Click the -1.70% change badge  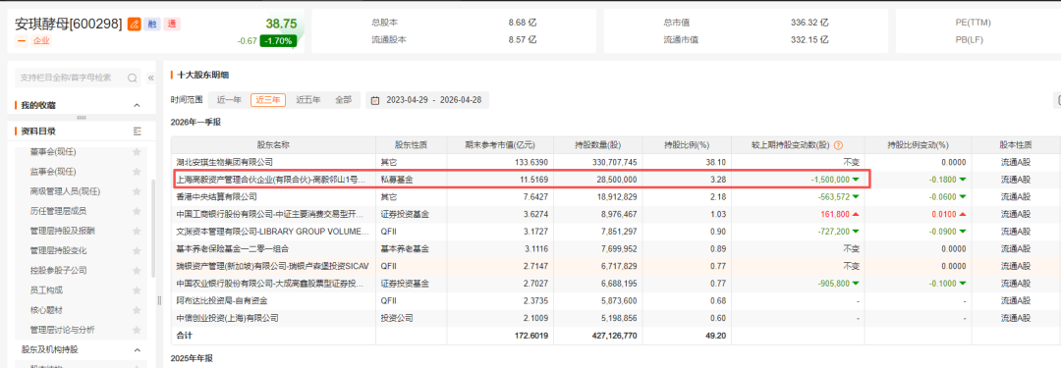[x=279, y=40]
